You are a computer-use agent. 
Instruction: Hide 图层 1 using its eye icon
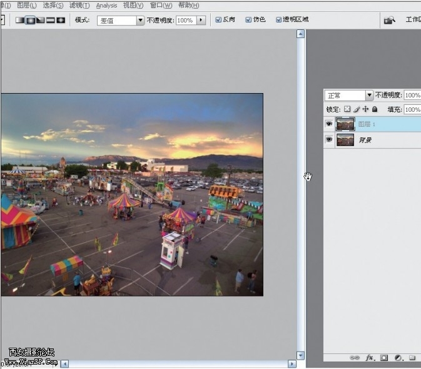329,124
